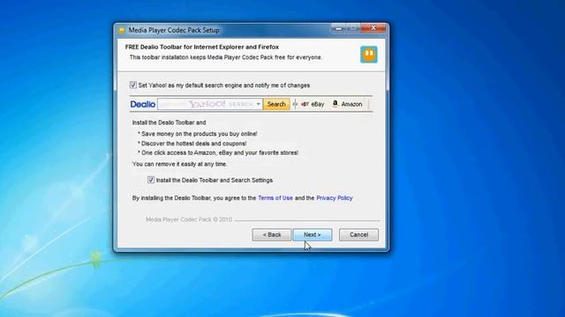Open the Privacy Policy link

pos(335,198)
